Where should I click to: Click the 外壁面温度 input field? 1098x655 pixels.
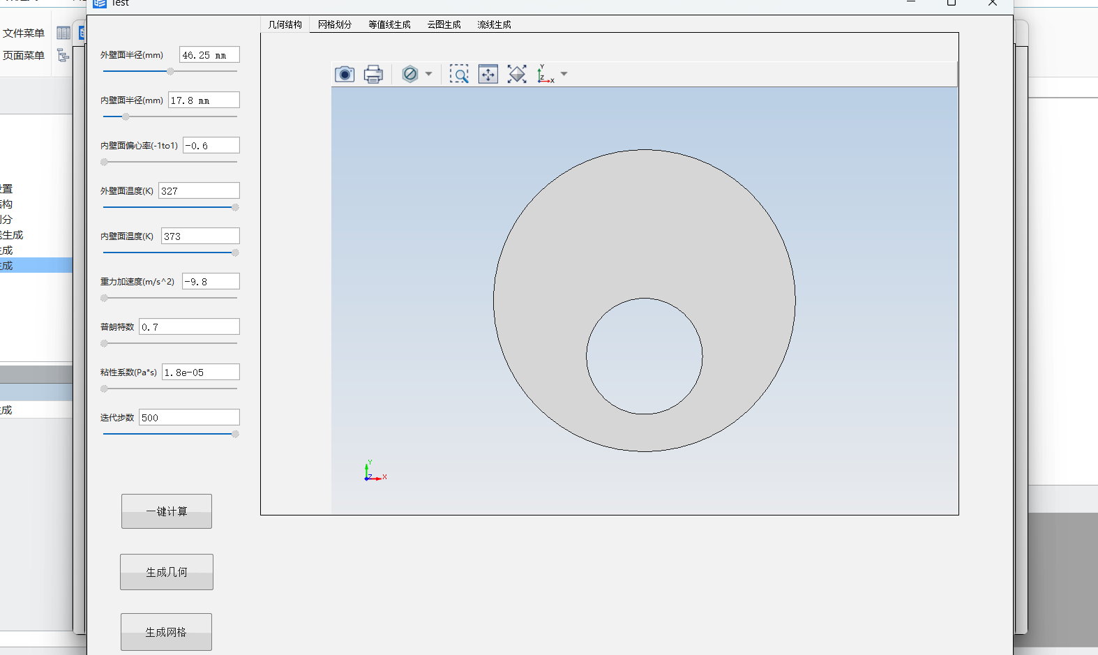tap(199, 191)
